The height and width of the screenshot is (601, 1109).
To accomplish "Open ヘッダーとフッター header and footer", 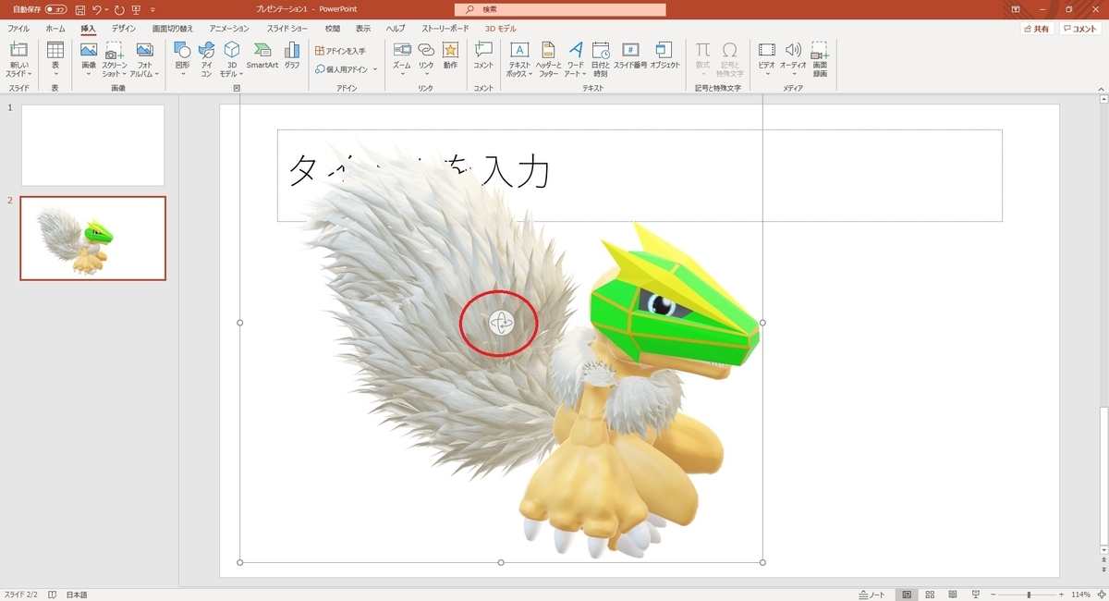I will click(x=549, y=60).
